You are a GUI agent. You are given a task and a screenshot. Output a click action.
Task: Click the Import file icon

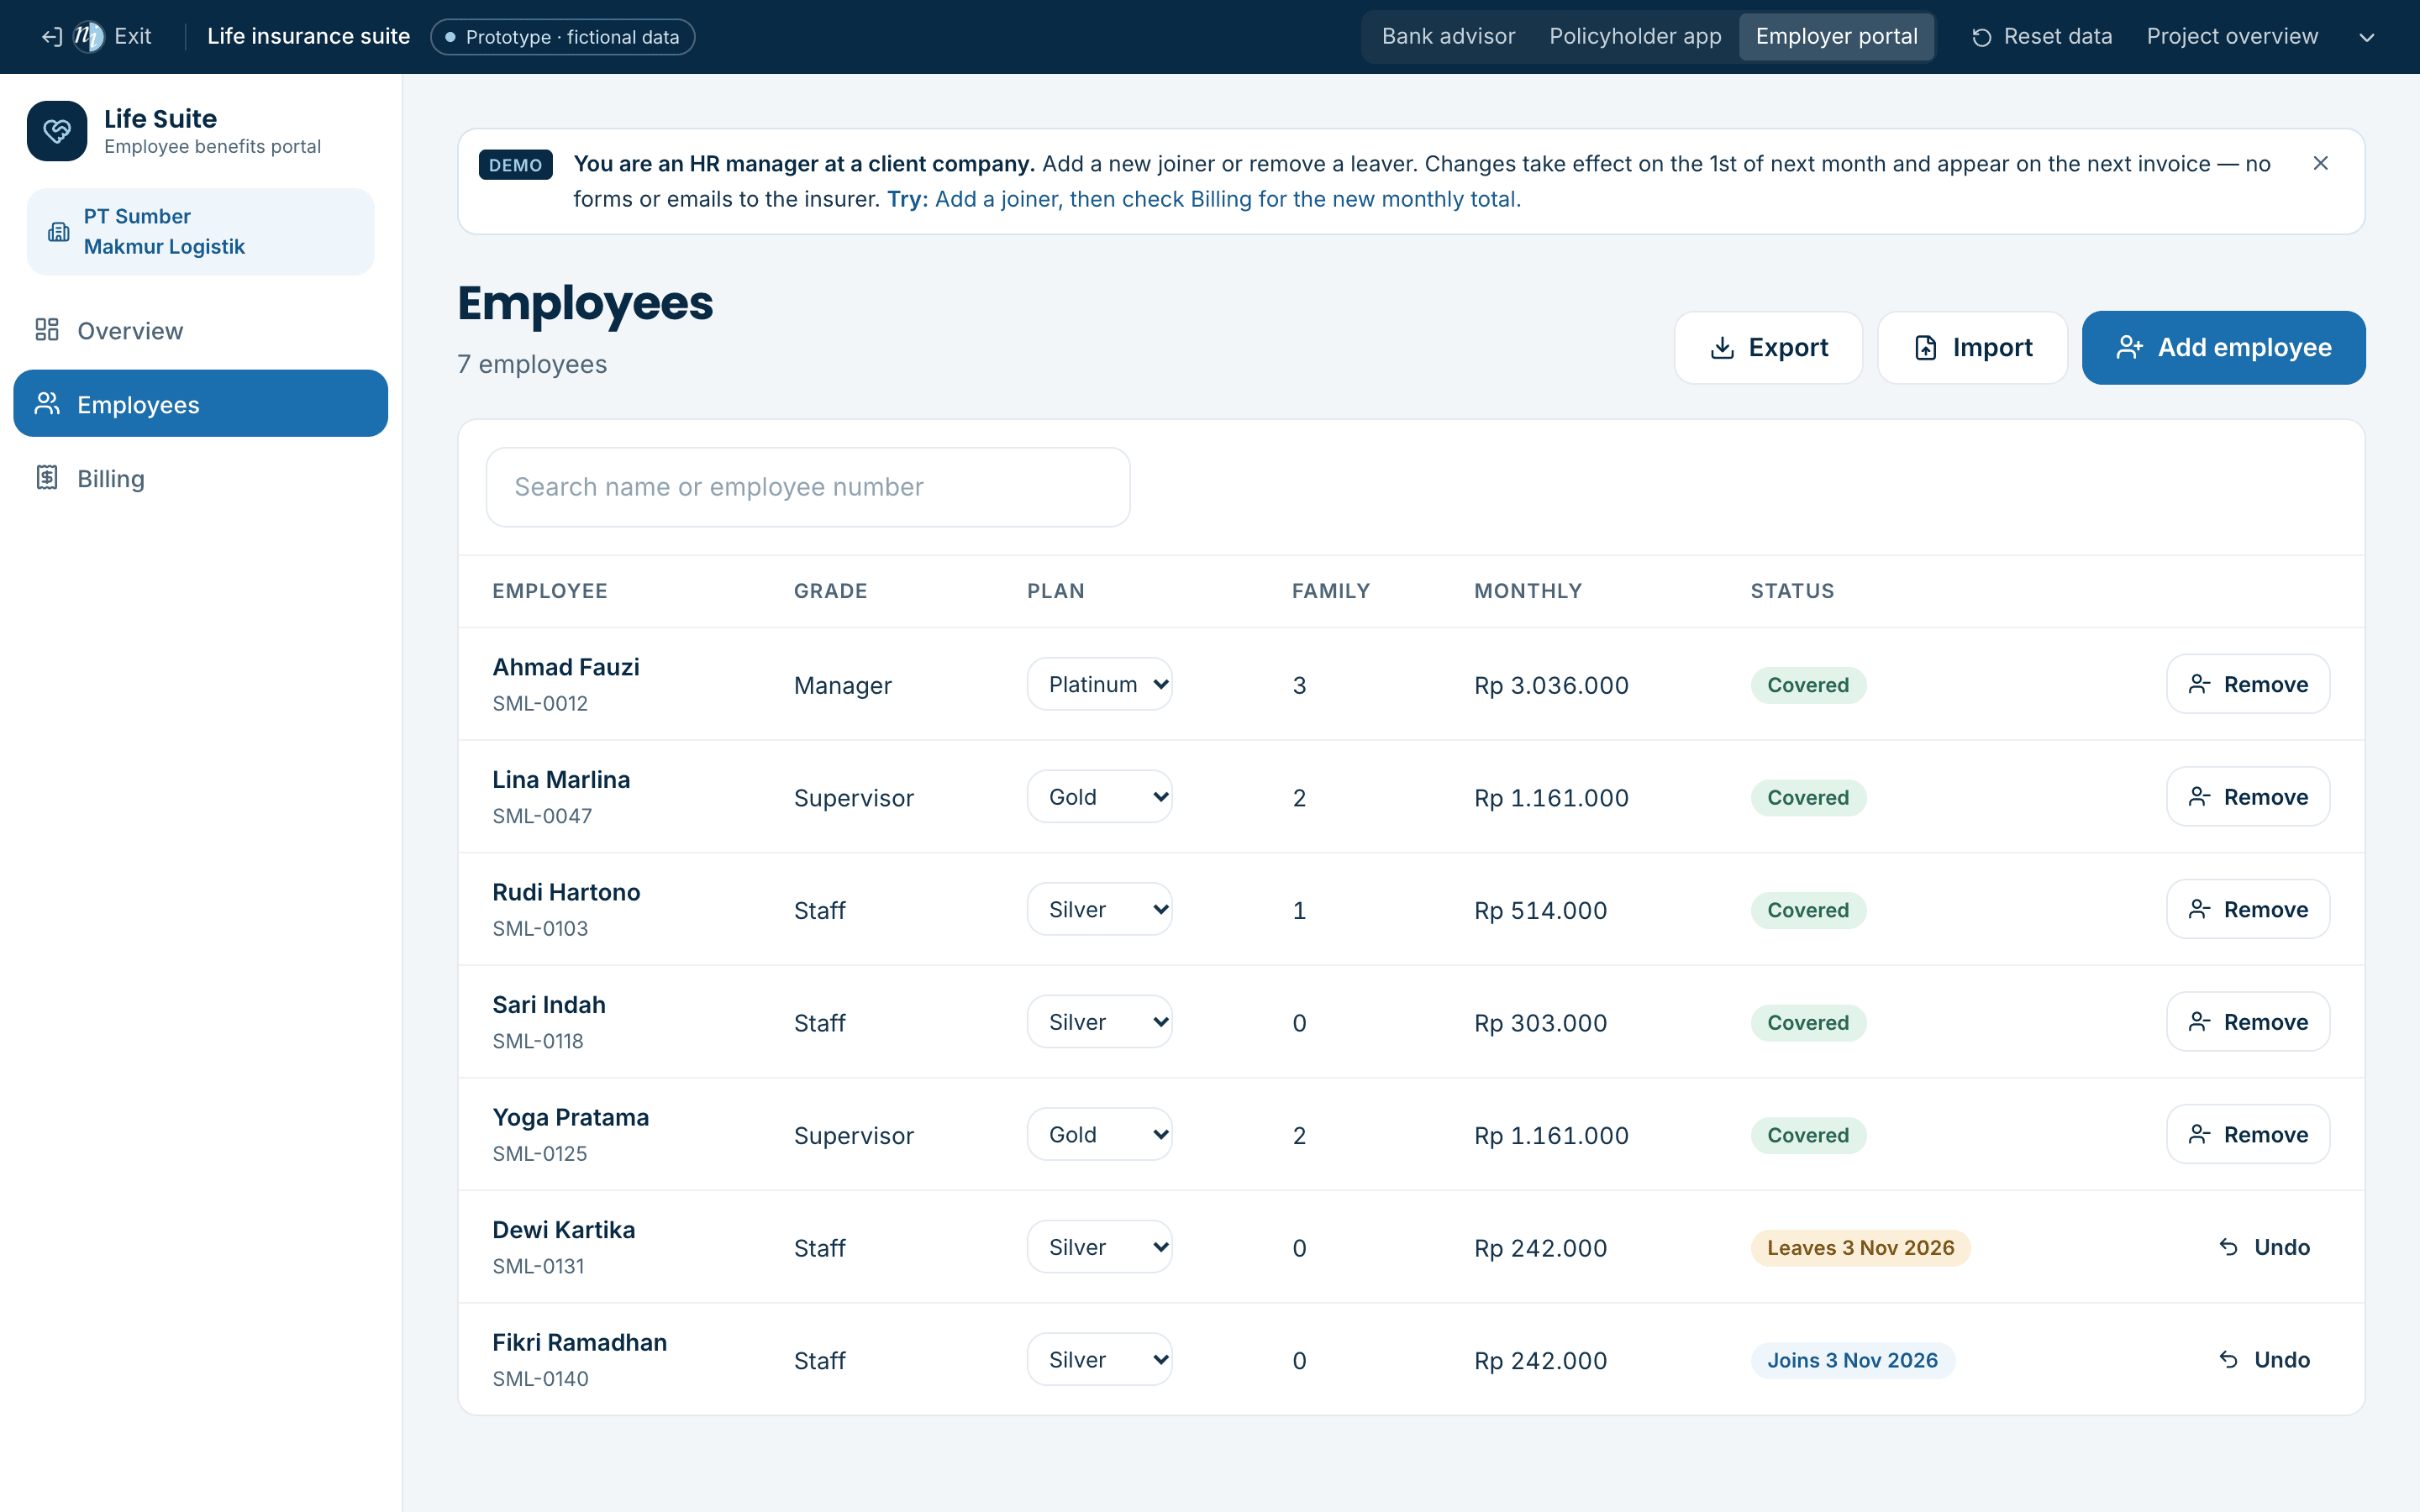pos(1926,348)
